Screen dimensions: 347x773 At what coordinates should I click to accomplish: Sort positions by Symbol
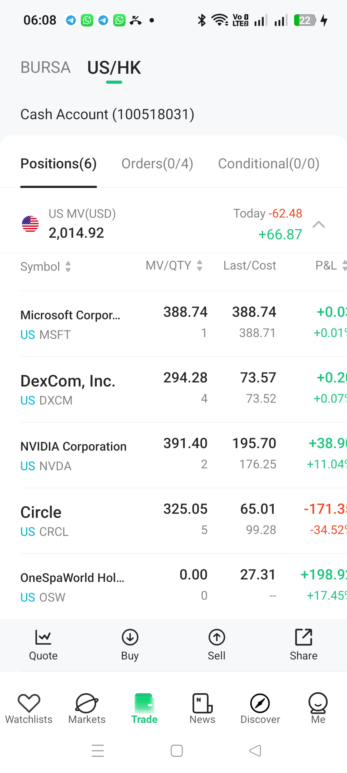tap(46, 267)
